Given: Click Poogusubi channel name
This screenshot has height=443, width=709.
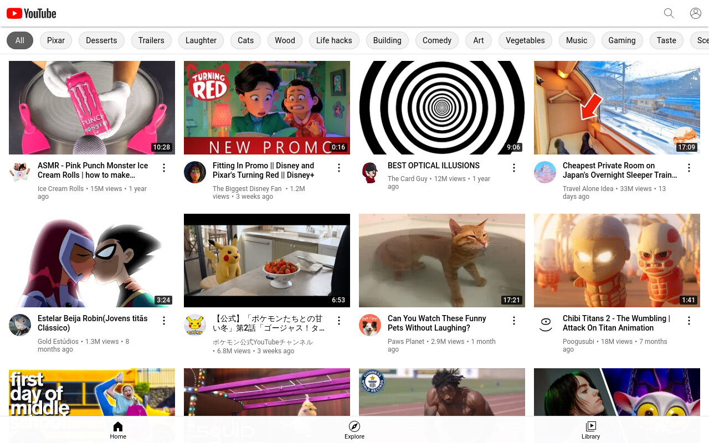Looking at the screenshot, I should coord(578,342).
